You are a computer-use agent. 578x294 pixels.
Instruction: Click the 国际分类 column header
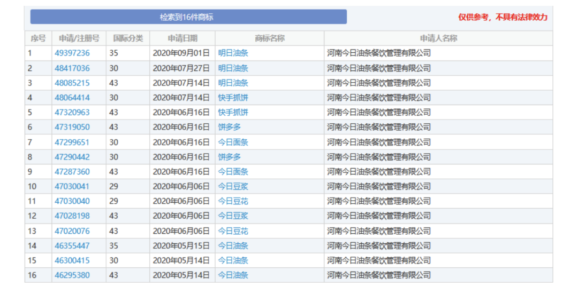128,38
